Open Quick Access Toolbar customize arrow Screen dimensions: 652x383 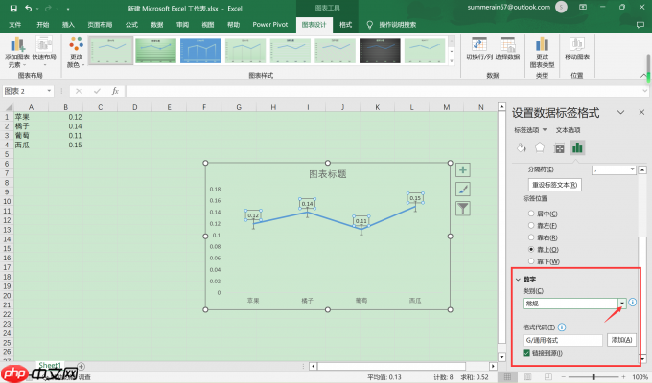pyautogui.click(x=68, y=9)
